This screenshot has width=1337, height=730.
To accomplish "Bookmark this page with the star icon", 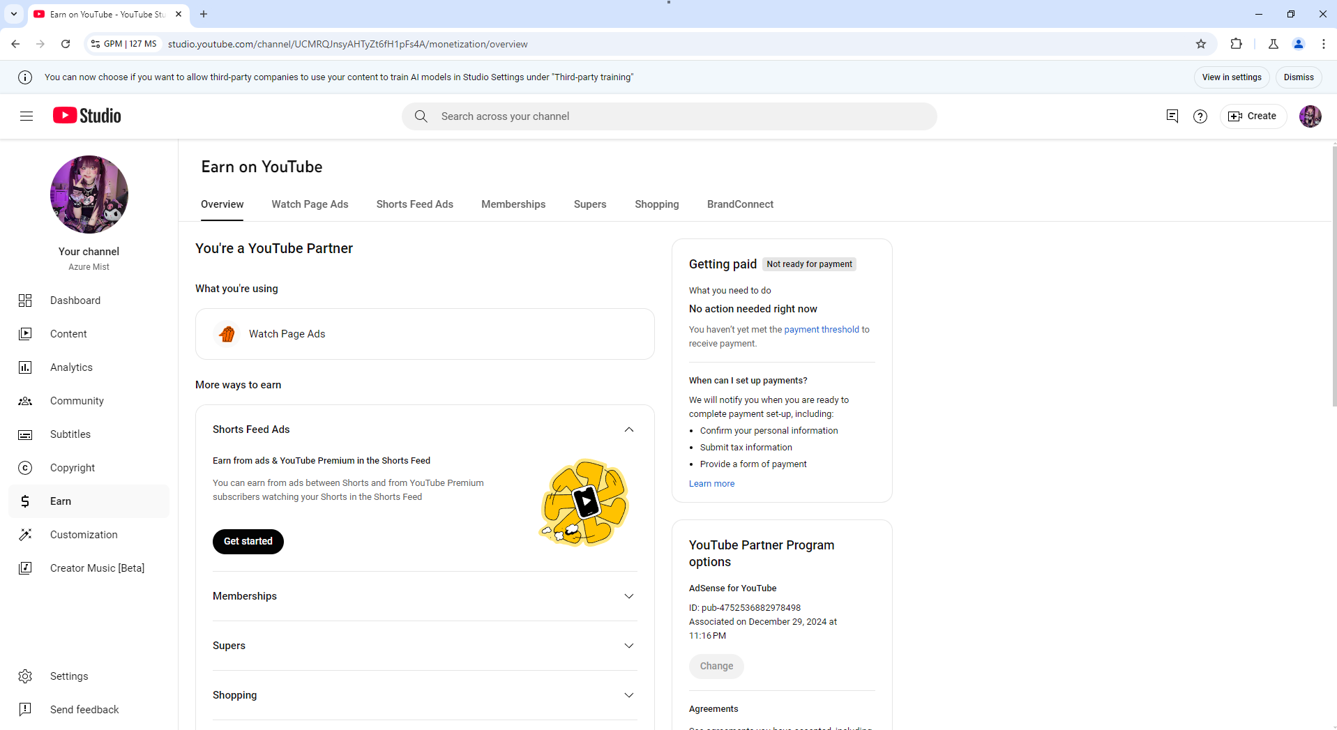I will point(1201,44).
